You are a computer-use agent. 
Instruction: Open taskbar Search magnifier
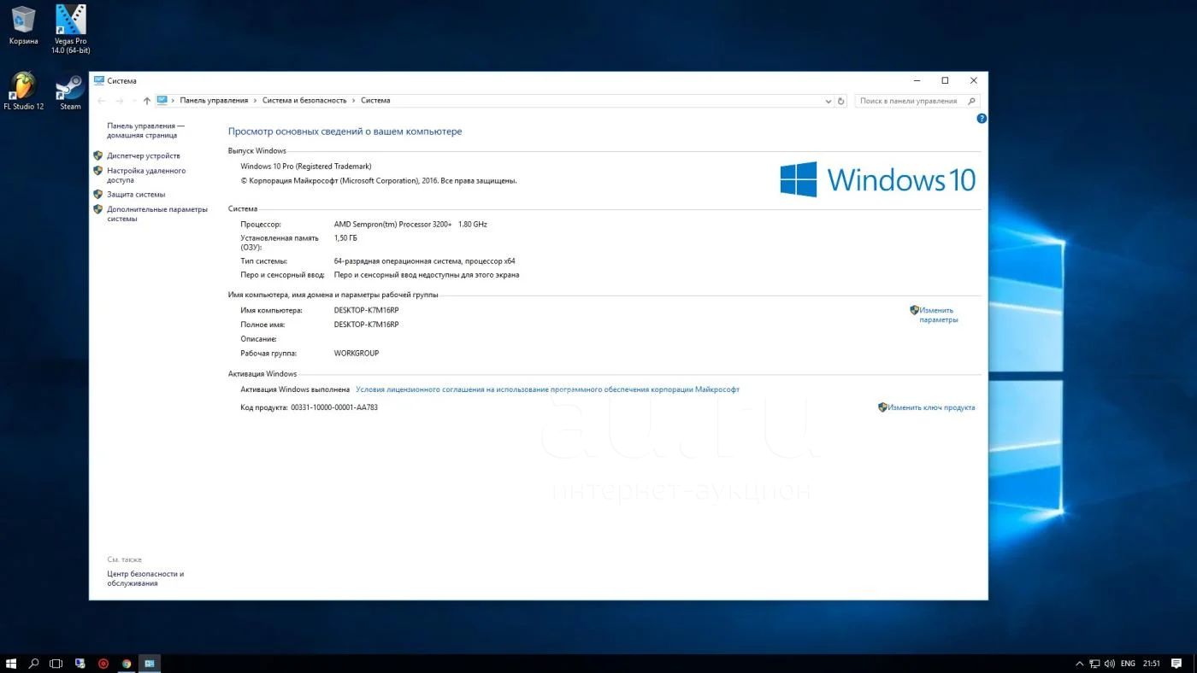click(34, 664)
